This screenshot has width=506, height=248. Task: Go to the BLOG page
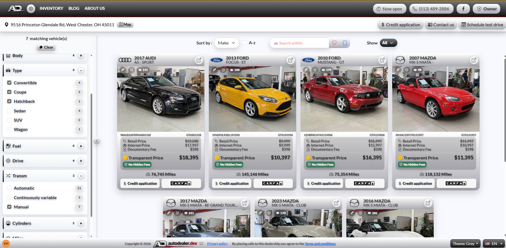coord(74,8)
